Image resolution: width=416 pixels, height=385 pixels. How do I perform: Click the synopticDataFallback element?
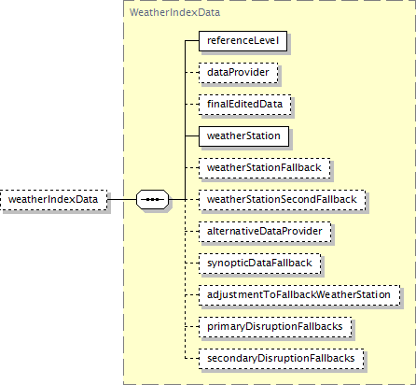click(x=259, y=264)
